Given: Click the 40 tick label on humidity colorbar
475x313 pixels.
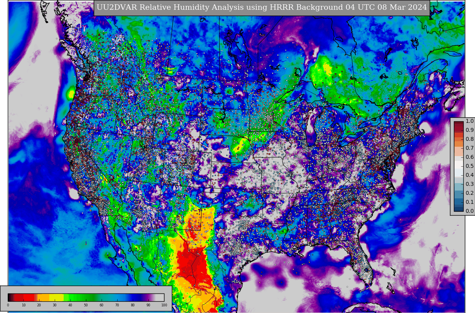Looking at the screenshot, I should pos(70,305).
